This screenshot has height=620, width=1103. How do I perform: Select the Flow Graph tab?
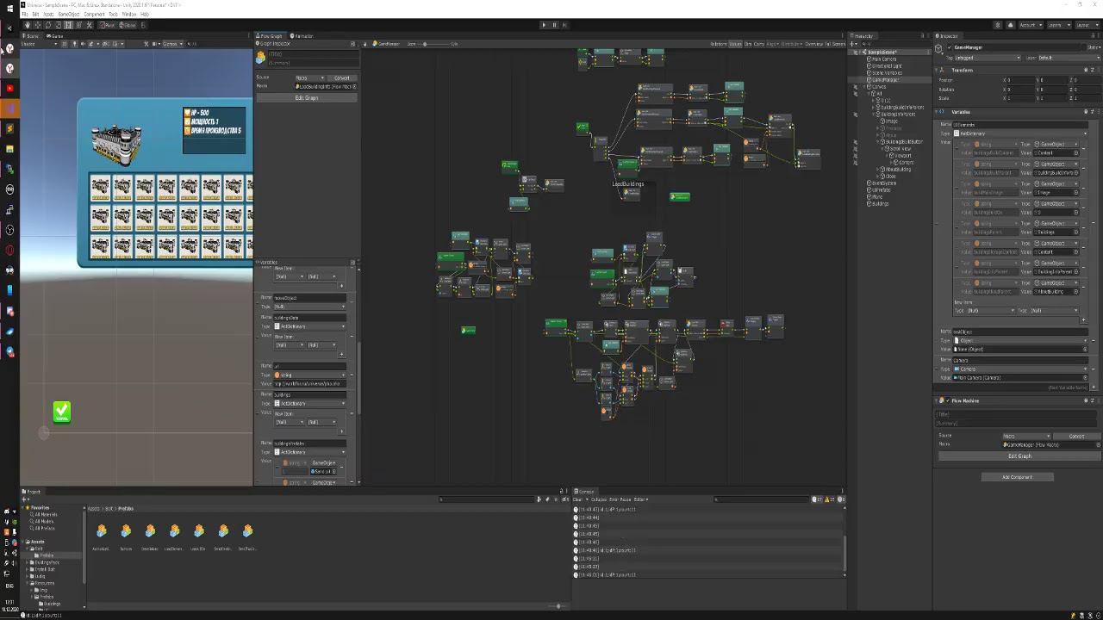(271, 36)
